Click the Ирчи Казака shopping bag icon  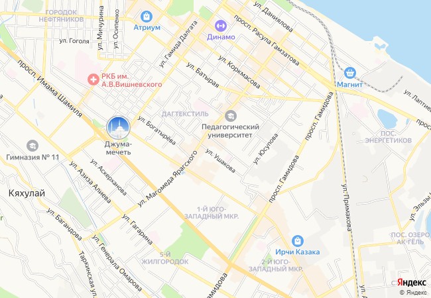pyautogui.click(x=297, y=241)
